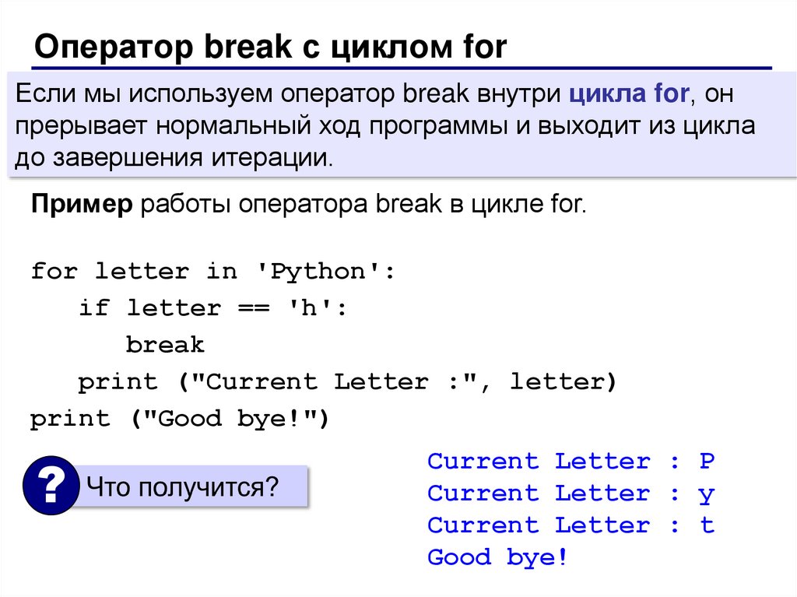Click the blue question mark icon
Viewport: 797px width, 597px height.
(x=50, y=486)
